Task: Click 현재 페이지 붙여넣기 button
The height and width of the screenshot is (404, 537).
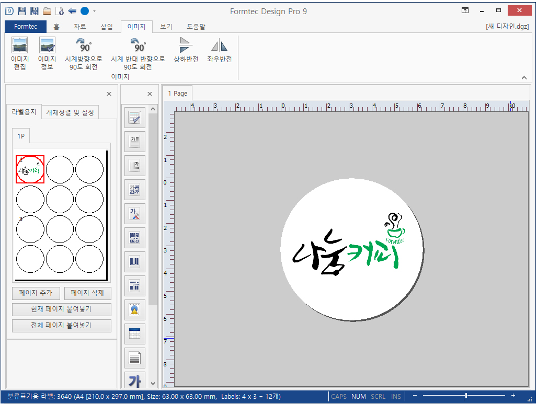Action: 62,309
